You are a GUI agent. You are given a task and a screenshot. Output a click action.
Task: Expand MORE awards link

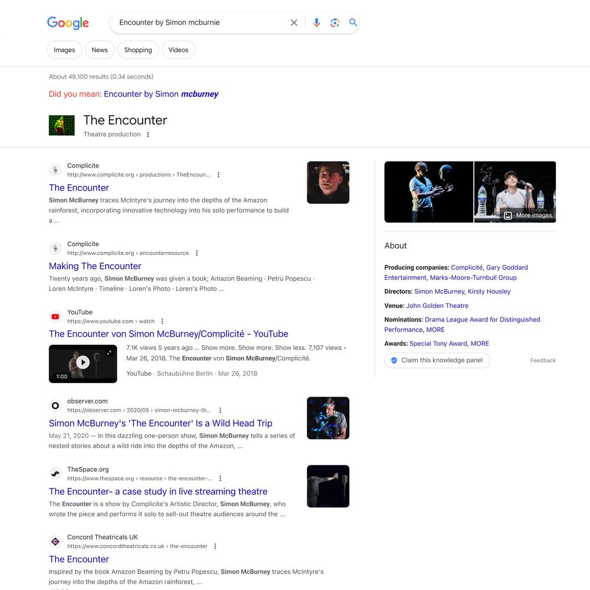(480, 343)
